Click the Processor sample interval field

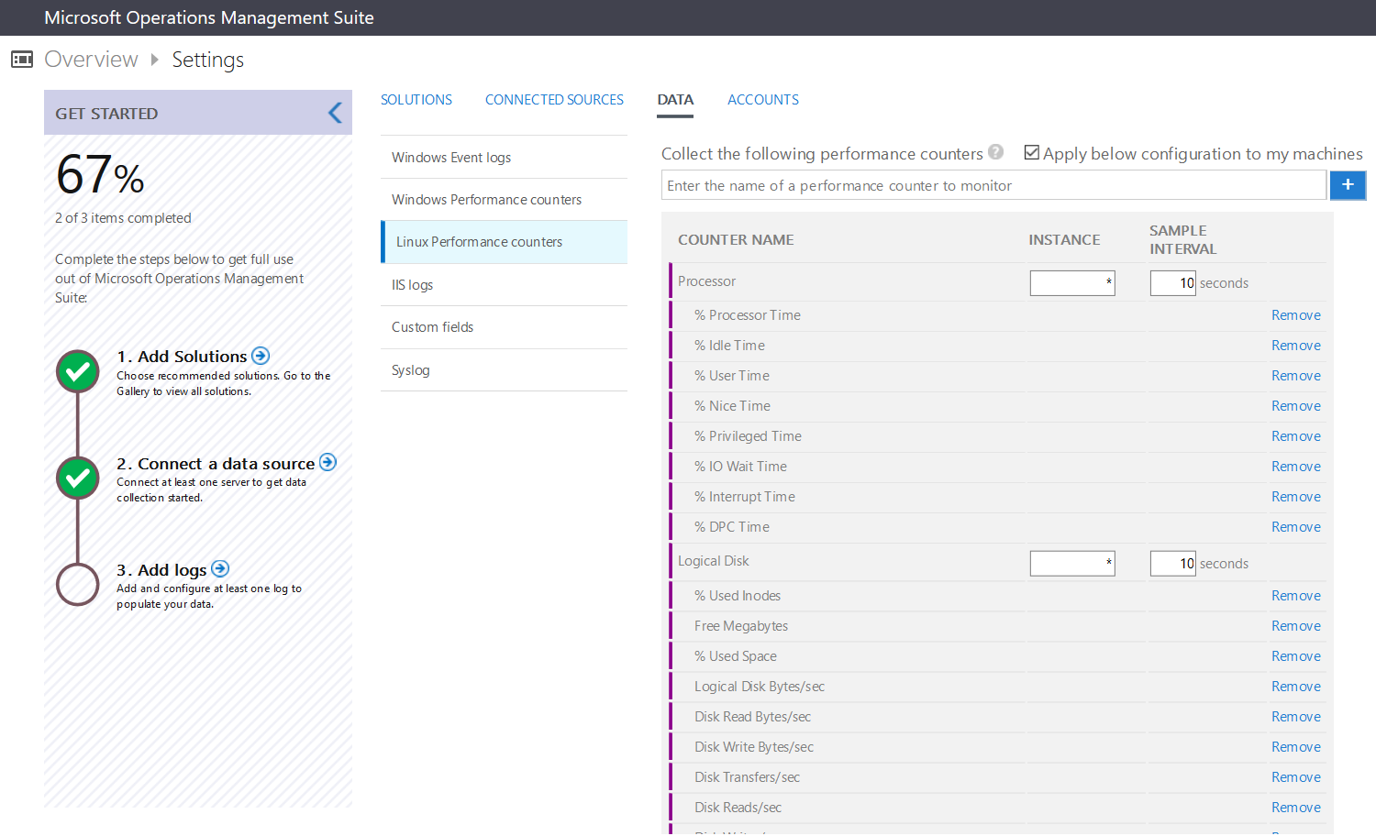[1172, 282]
